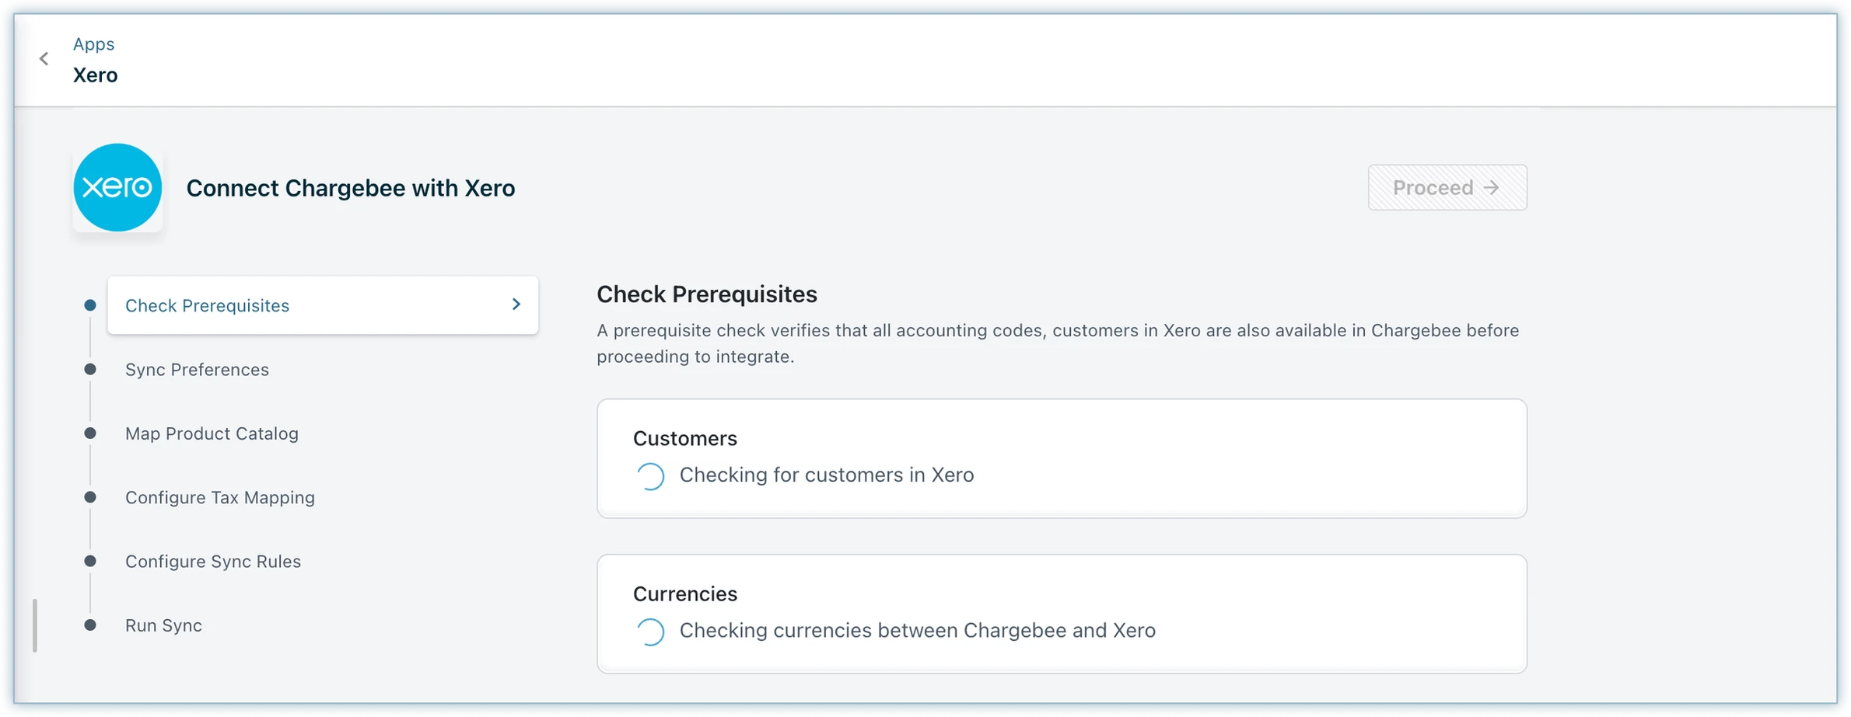This screenshot has height=717, width=1851.
Task: Open the Sync Preferences step
Action: (197, 370)
